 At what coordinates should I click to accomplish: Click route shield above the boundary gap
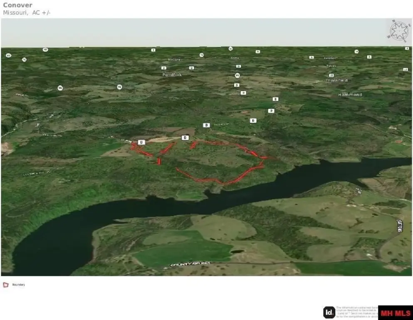tap(185, 137)
